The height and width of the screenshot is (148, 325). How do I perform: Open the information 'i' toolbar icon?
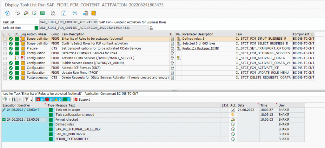click(64, 13)
